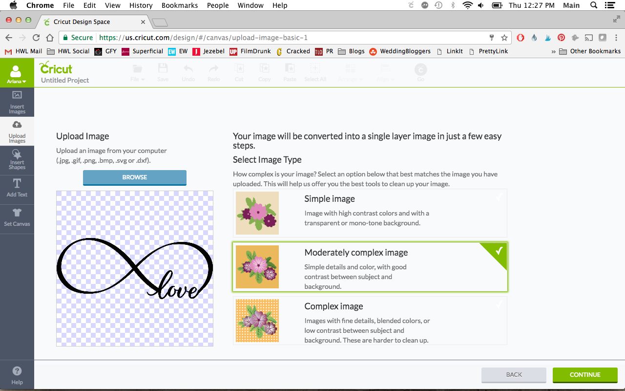Expand the Ariana account dropdown
625x391 pixels.
(17, 73)
